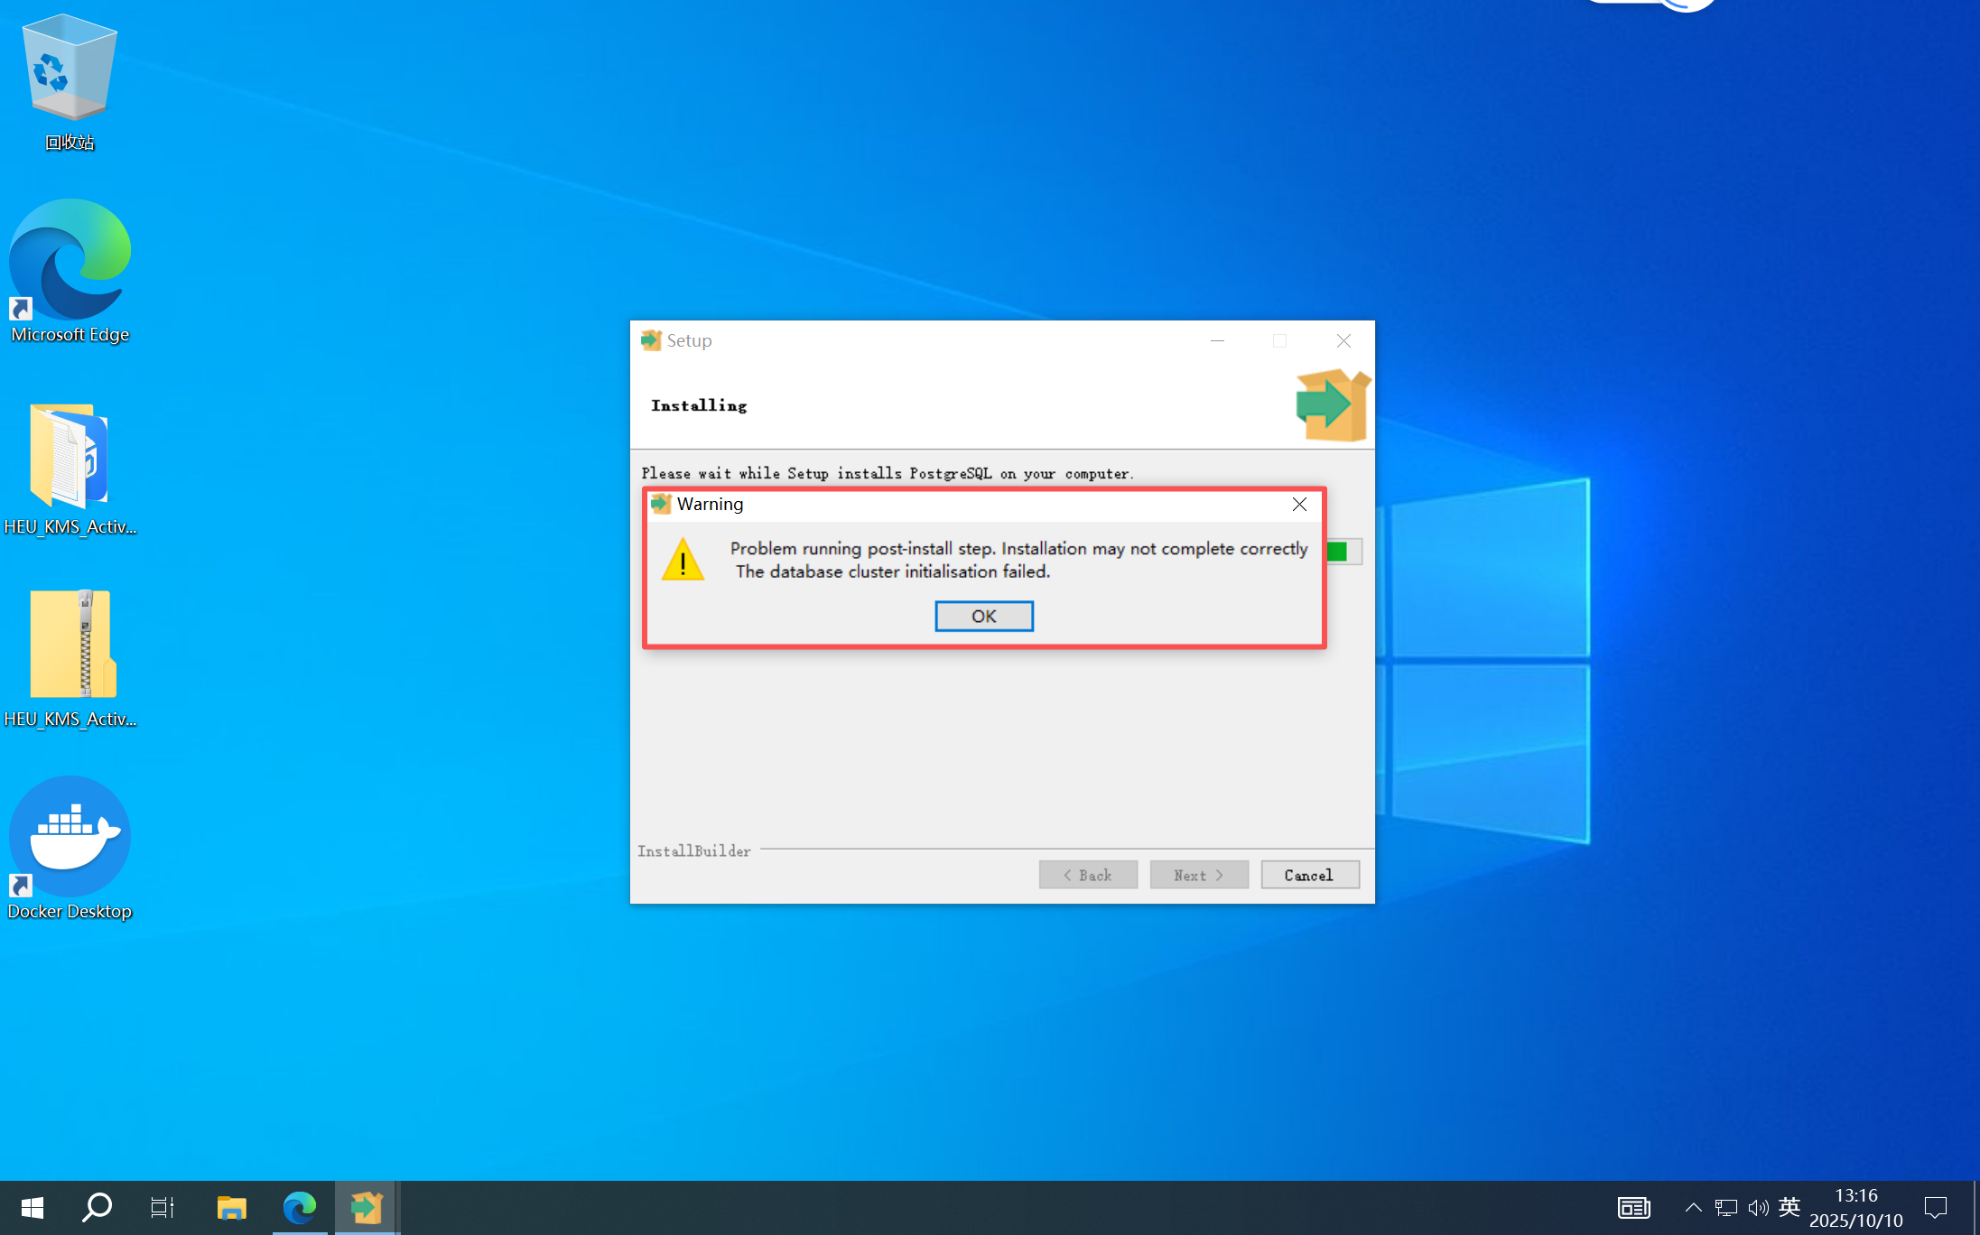The height and width of the screenshot is (1235, 1980).
Task: Open taskbar Search magnifier
Action: pos(97,1207)
